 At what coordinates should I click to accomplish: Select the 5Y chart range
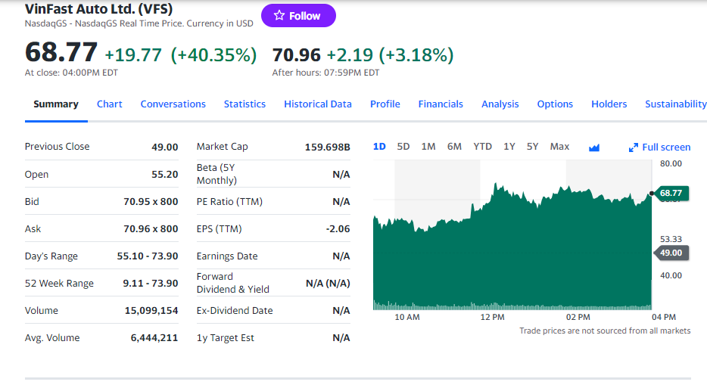532,147
